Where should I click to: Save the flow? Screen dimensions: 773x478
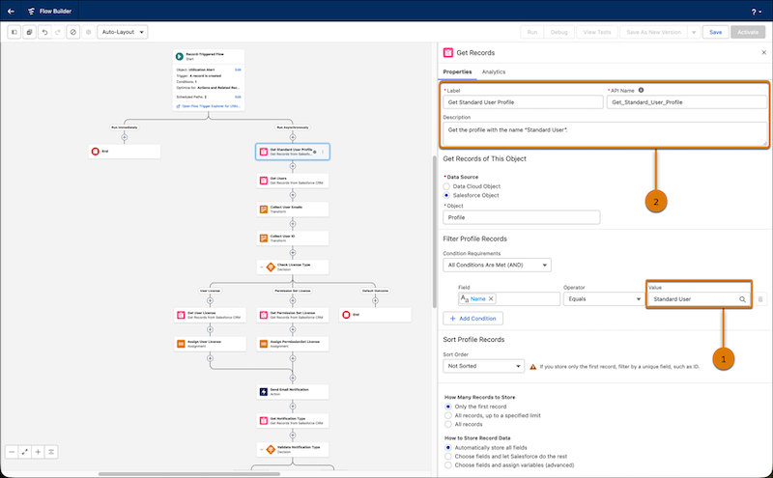click(715, 32)
